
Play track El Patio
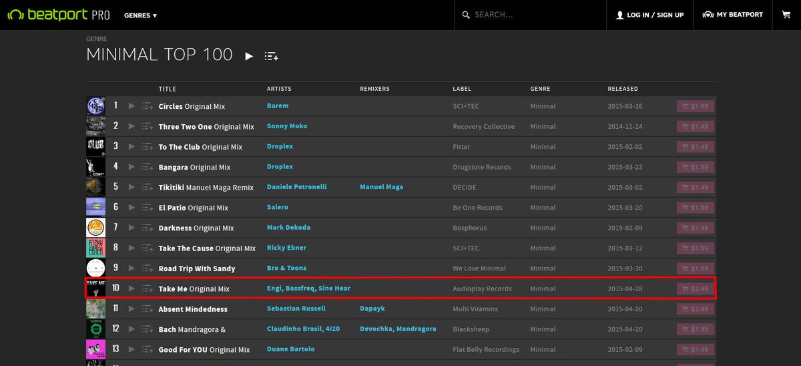131,207
